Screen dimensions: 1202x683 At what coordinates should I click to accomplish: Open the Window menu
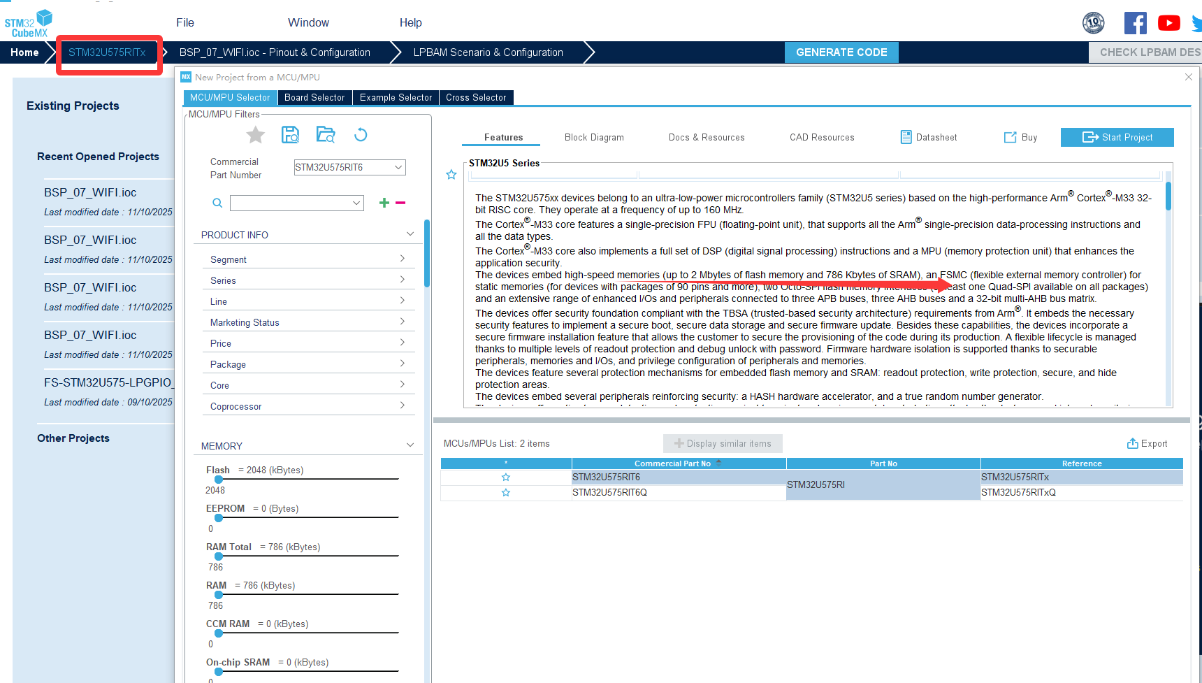[308, 22]
